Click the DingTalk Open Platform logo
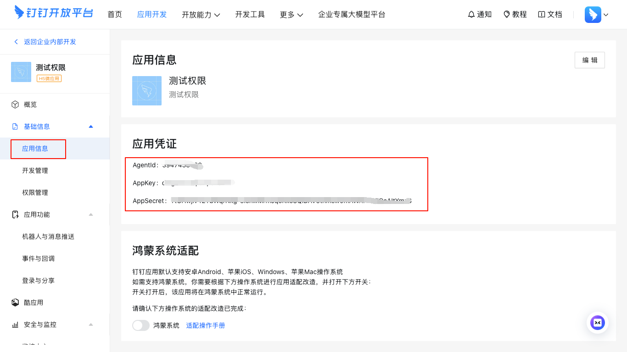Image resolution: width=627 pixels, height=352 pixels. tap(54, 12)
